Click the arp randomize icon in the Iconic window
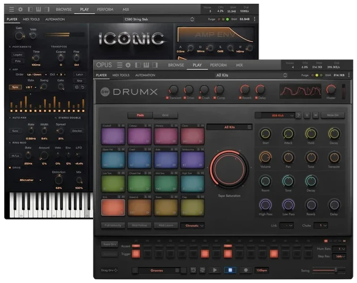The width and height of the screenshot is (357, 283). pyautogui.click(x=76, y=87)
